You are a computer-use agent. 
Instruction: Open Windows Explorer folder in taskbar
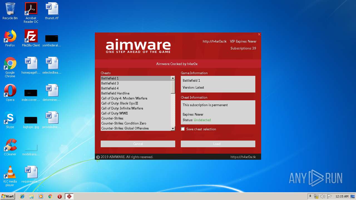tap(31, 196)
